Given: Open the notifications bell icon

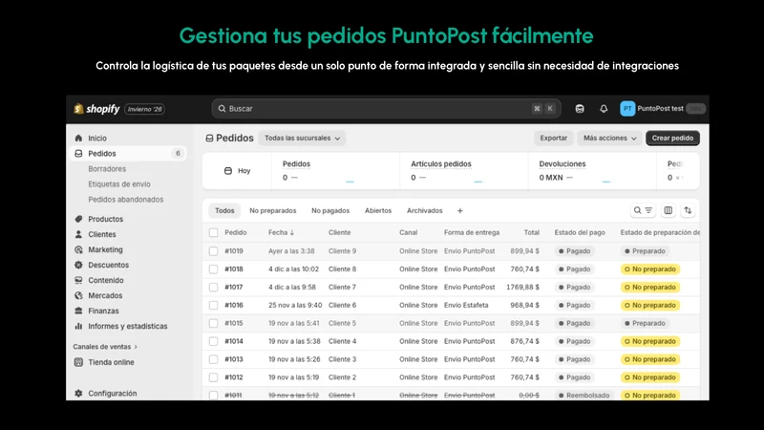Looking at the screenshot, I should pos(604,109).
